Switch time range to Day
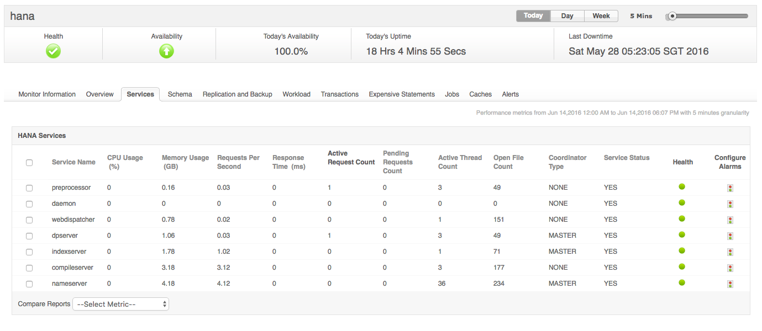 (567, 16)
